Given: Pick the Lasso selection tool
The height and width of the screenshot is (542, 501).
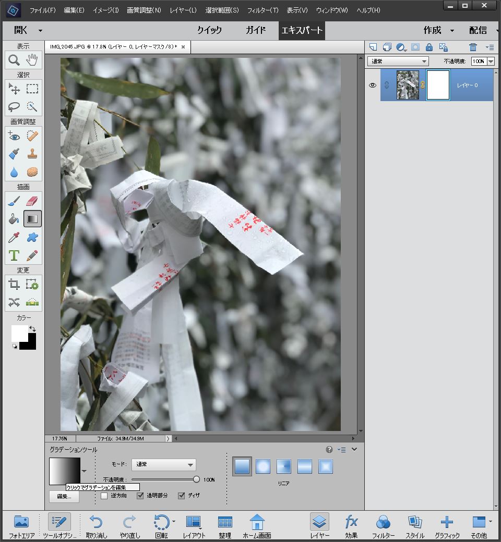Looking at the screenshot, I should (x=14, y=107).
